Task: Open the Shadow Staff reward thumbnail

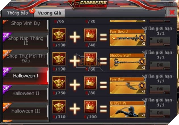Action: (128, 62)
